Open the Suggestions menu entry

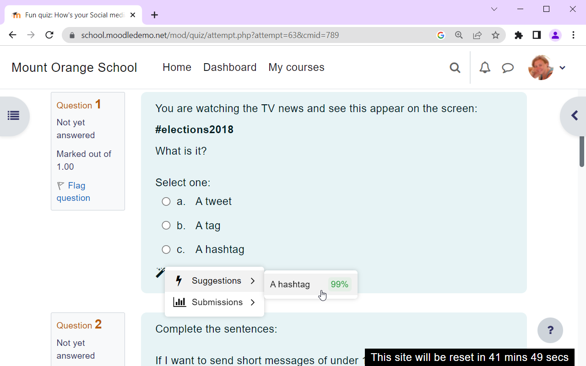(x=214, y=281)
